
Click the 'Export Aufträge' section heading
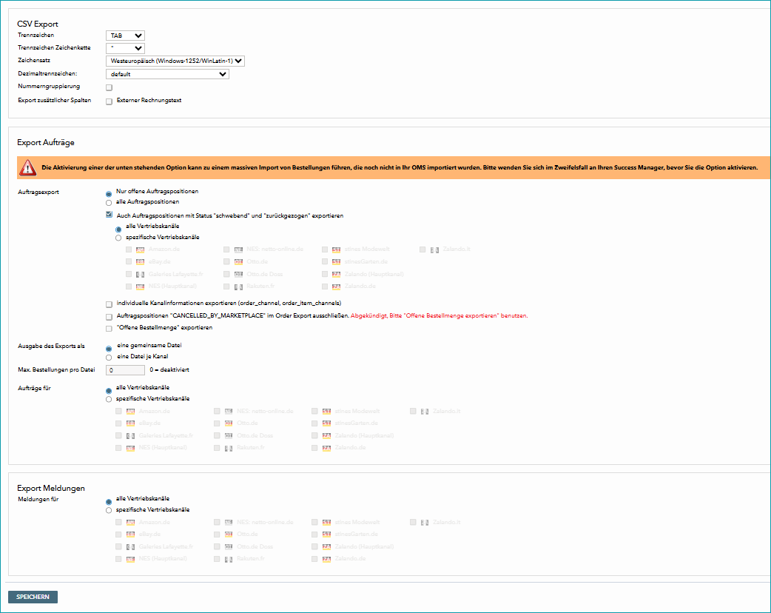46,143
